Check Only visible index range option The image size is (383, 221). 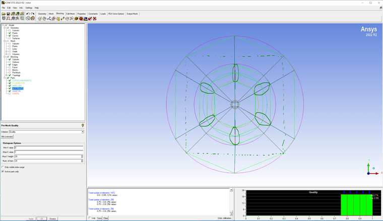click(x=3, y=167)
